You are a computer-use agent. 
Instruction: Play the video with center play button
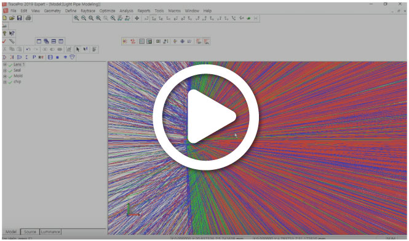(x=206, y=117)
